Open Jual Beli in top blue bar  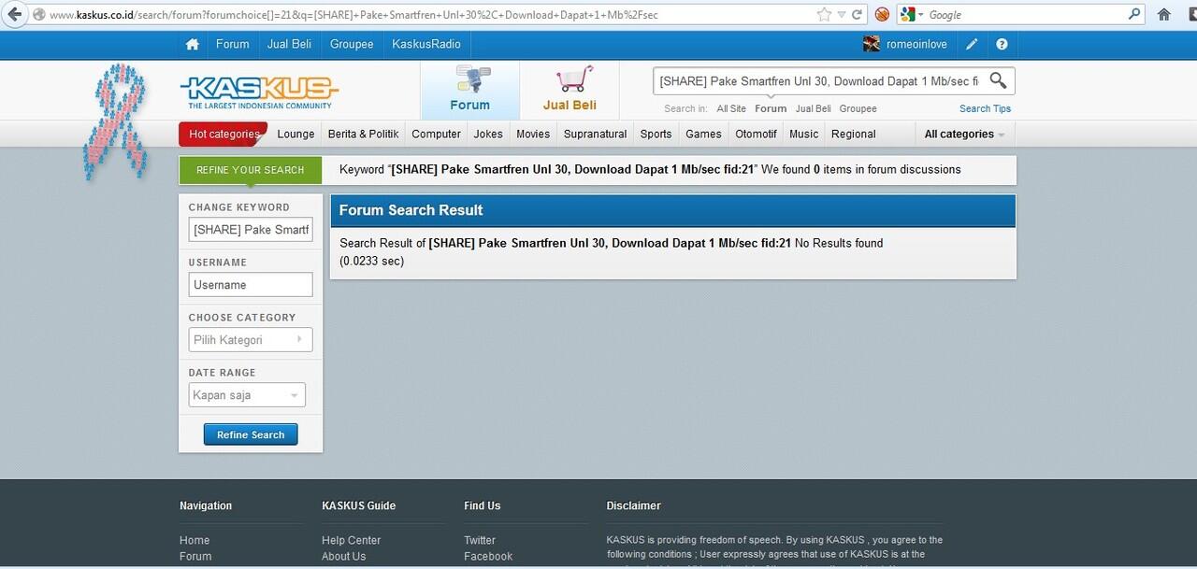(x=289, y=44)
